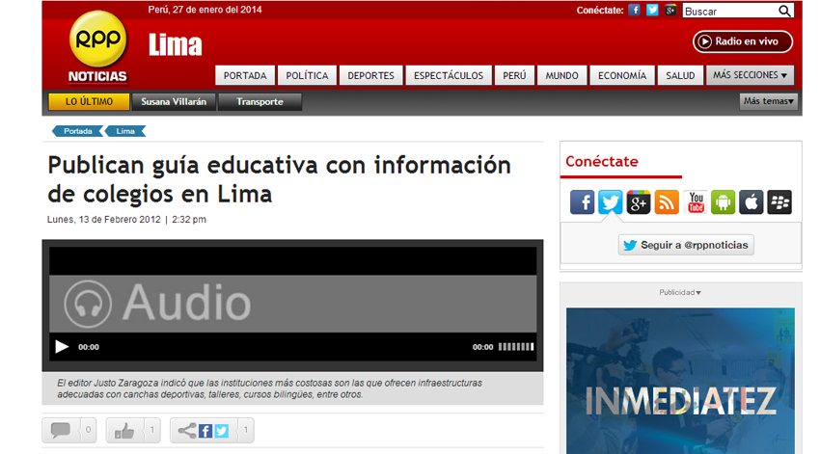Adjust the audio player volume bars
Screen dimensions: 820x454
tap(516, 346)
